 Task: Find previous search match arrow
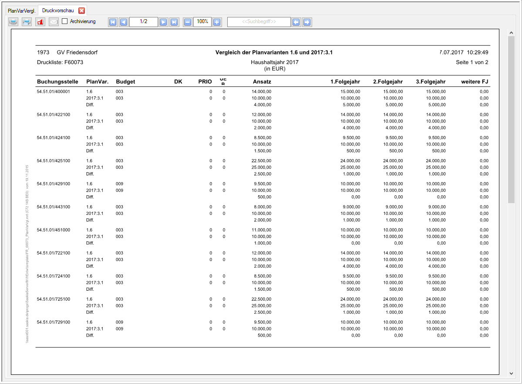pyautogui.click(x=296, y=22)
